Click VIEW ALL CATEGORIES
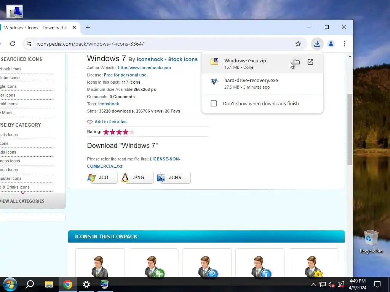The height and width of the screenshot is (292, 390). click(x=22, y=201)
